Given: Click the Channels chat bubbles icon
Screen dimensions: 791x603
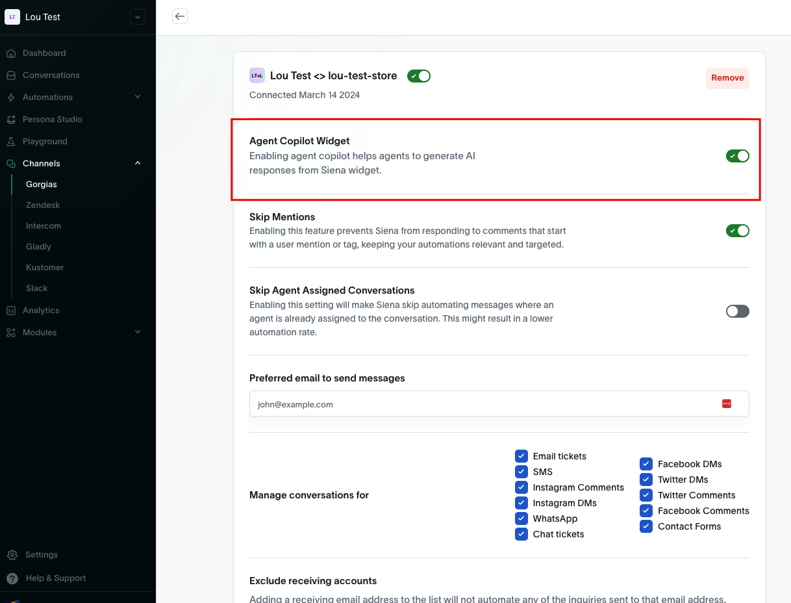Looking at the screenshot, I should point(11,164).
